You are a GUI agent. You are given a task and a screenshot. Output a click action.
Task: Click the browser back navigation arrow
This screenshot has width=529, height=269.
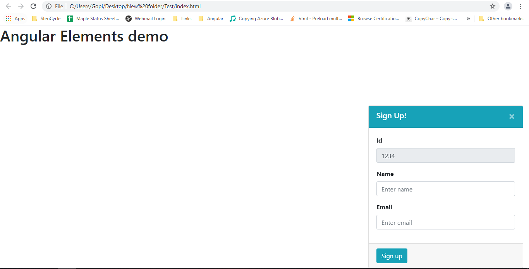pyautogui.click(x=8, y=6)
